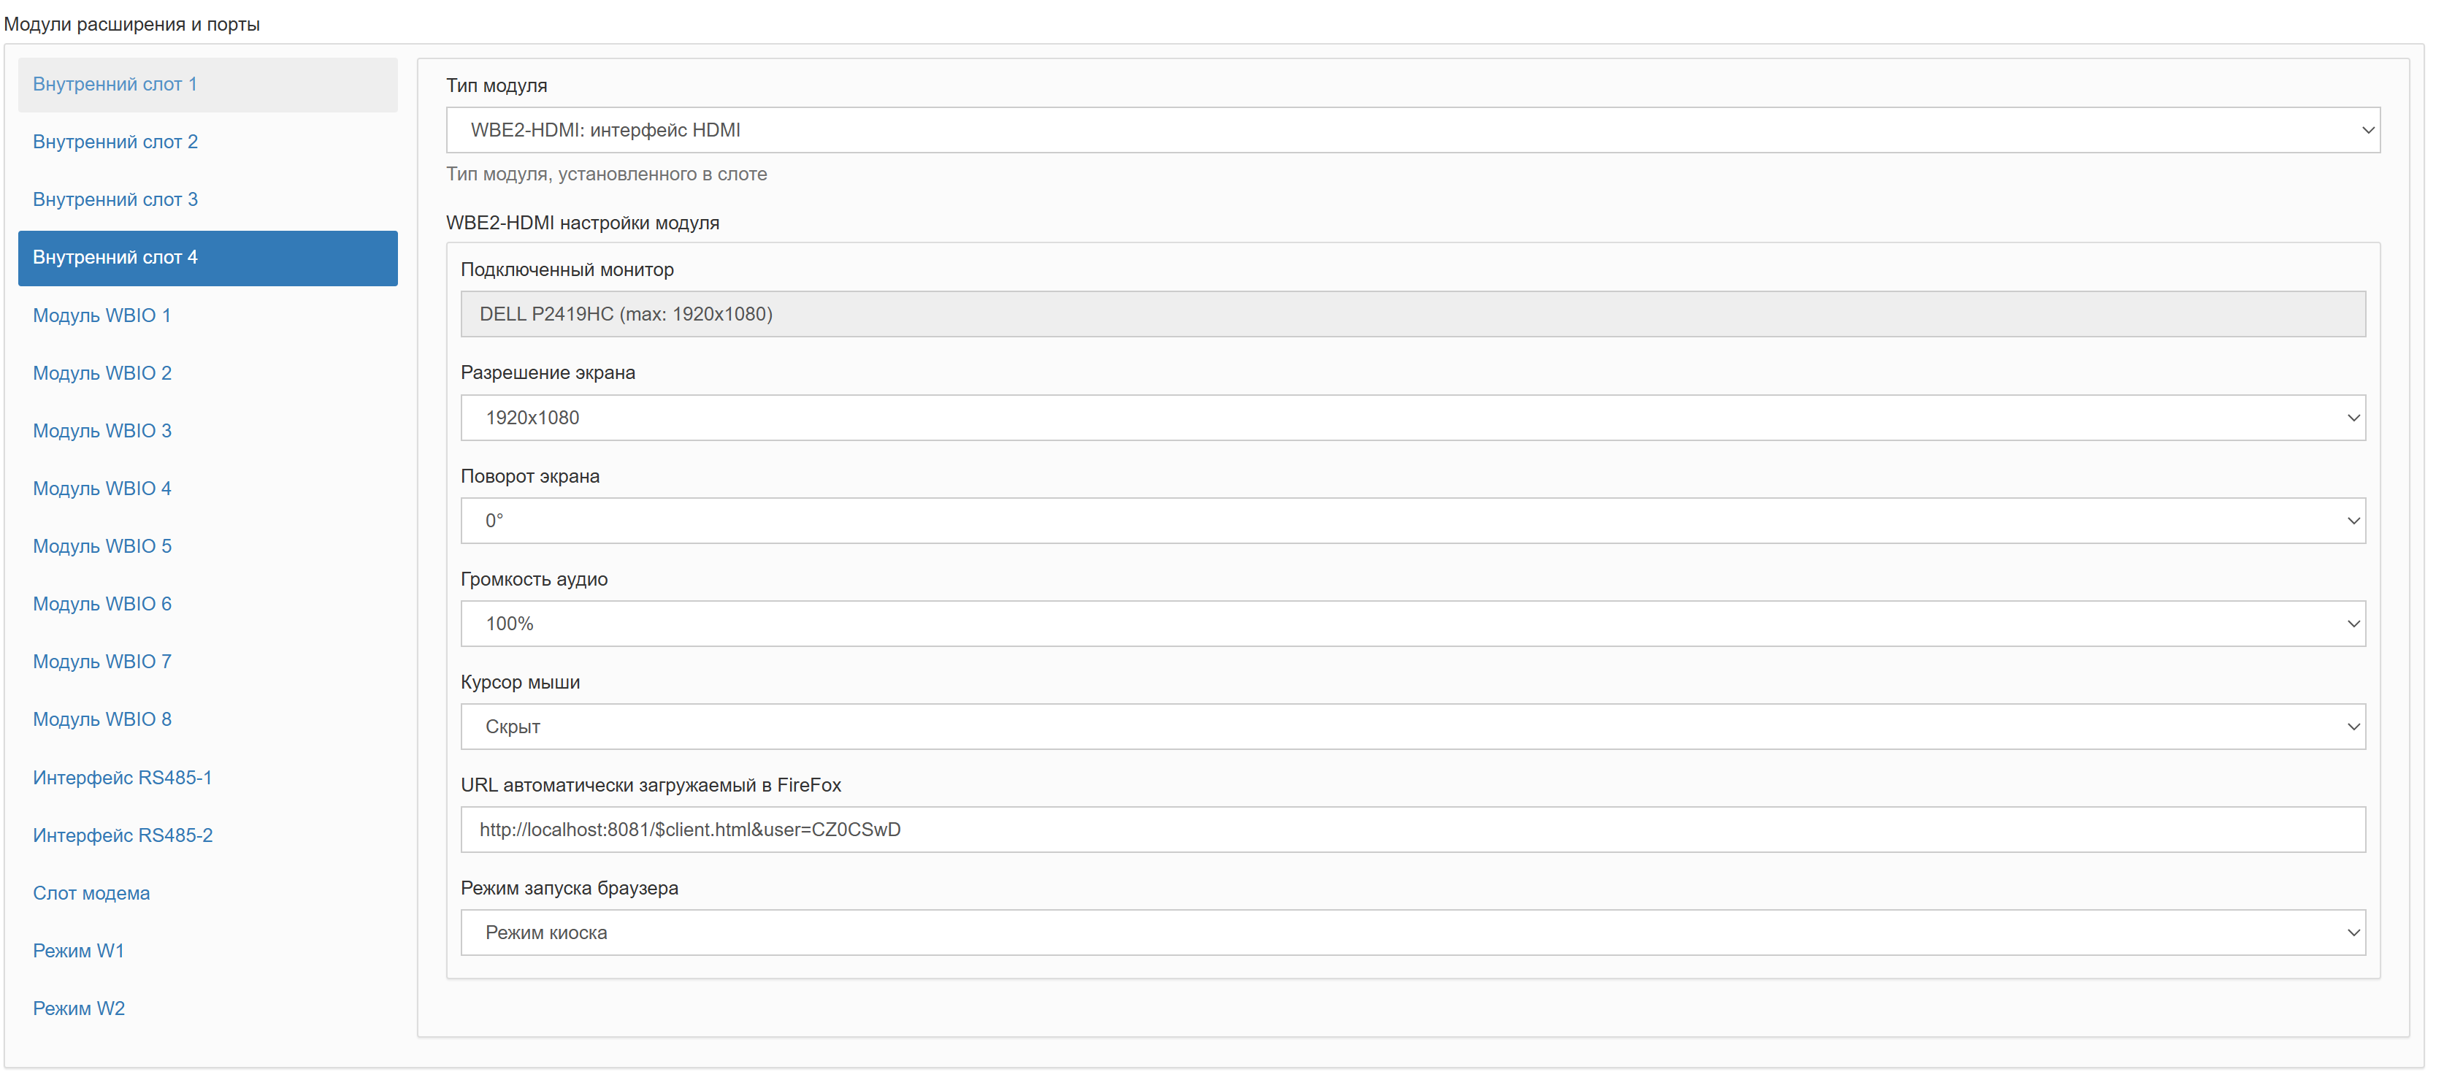Change Громкость аудио dropdown value

point(1411,624)
